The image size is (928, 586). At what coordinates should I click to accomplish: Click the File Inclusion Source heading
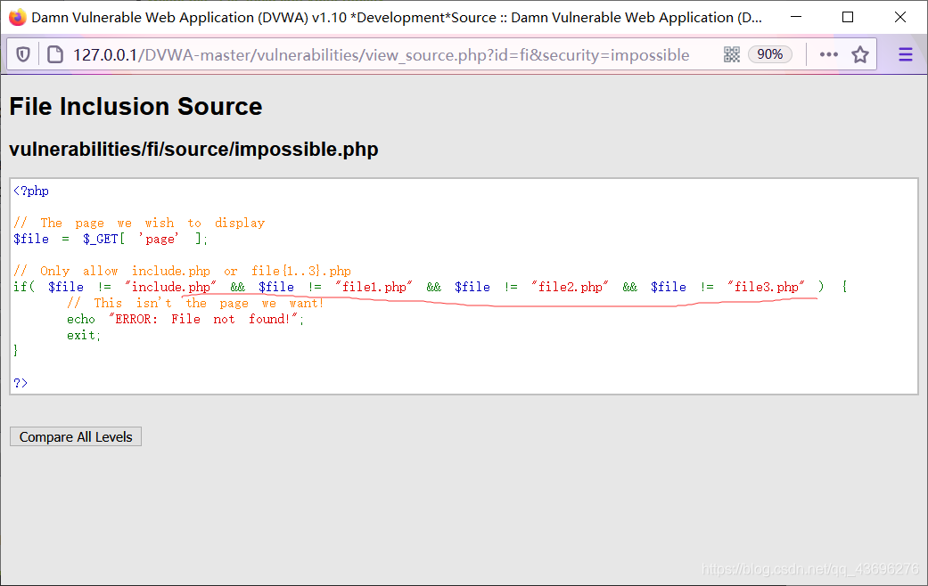pyautogui.click(x=136, y=107)
